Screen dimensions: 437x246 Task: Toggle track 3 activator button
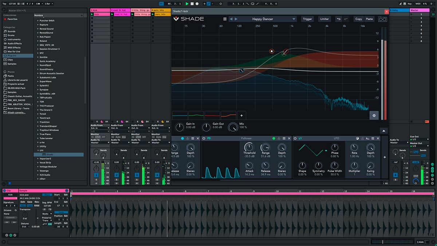pos(137,175)
